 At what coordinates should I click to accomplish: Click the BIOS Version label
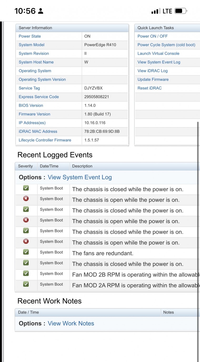(x=31, y=105)
